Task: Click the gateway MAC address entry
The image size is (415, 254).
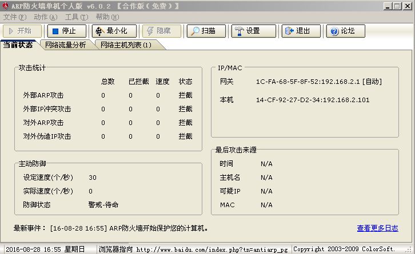Action: [318, 82]
